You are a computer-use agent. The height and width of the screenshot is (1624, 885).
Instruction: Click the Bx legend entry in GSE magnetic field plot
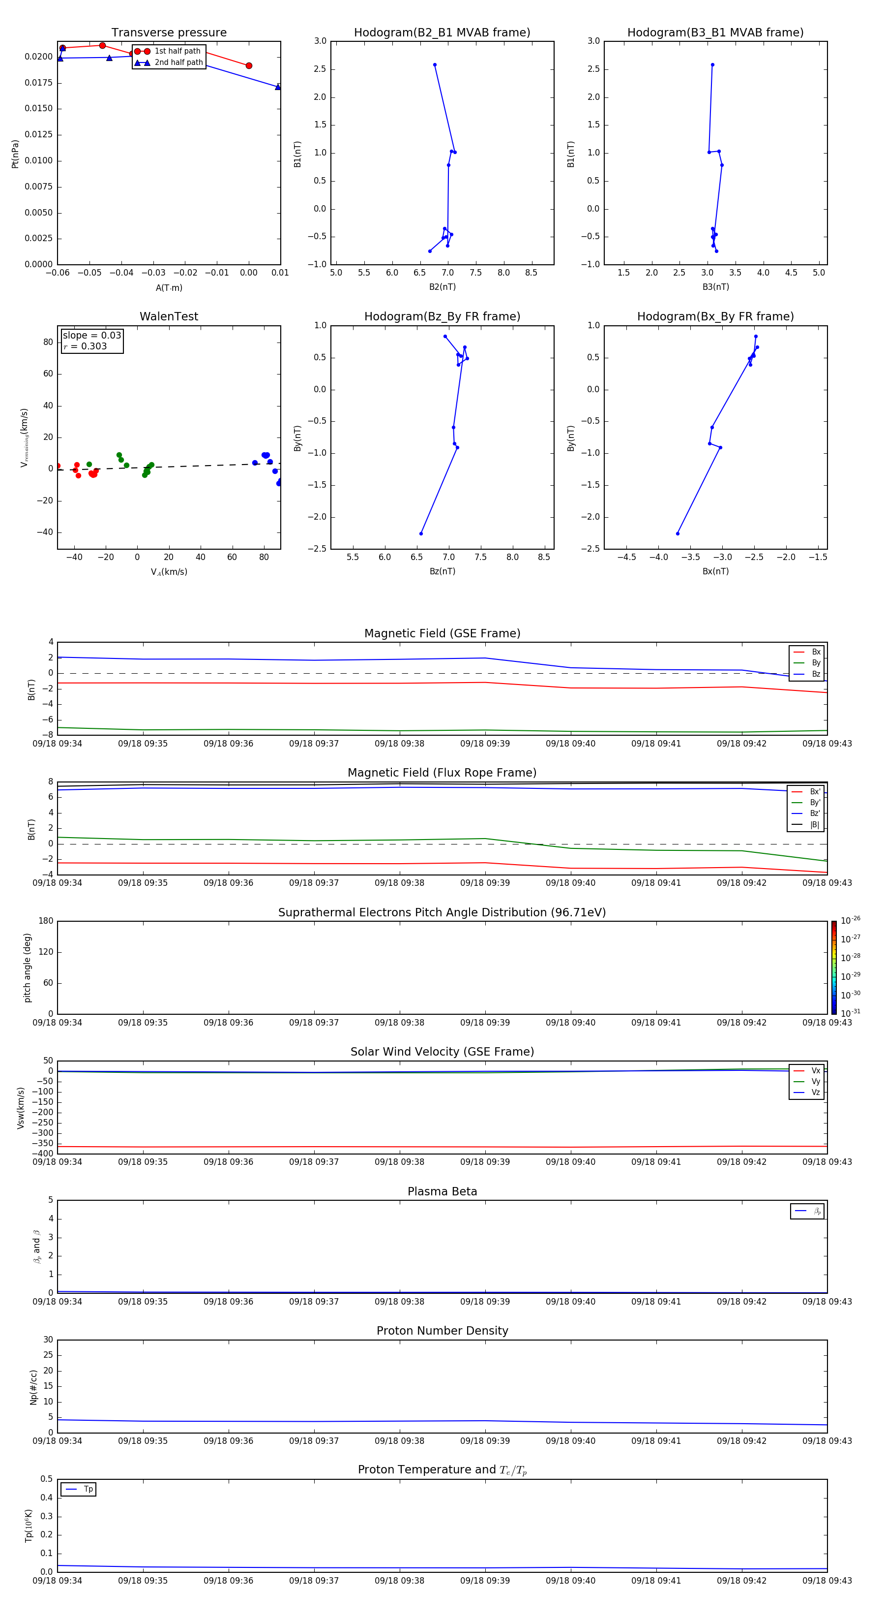[807, 652]
